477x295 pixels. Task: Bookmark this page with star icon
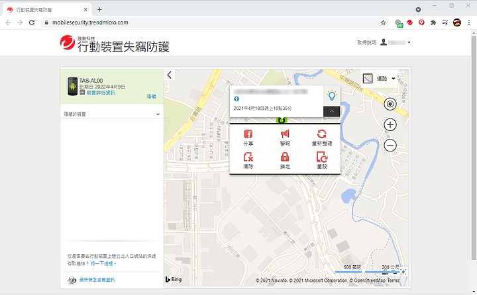[383, 22]
